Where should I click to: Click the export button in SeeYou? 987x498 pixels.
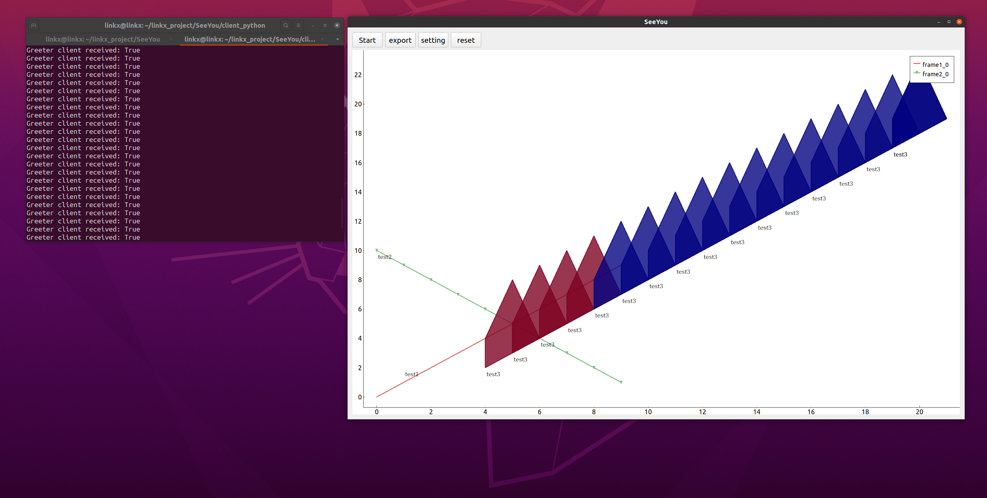click(x=400, y=40)
